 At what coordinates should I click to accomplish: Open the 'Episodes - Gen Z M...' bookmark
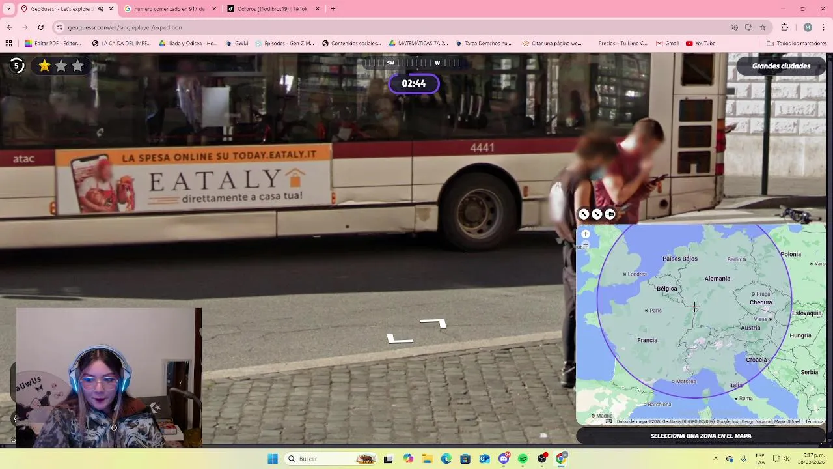pos(284,44)
